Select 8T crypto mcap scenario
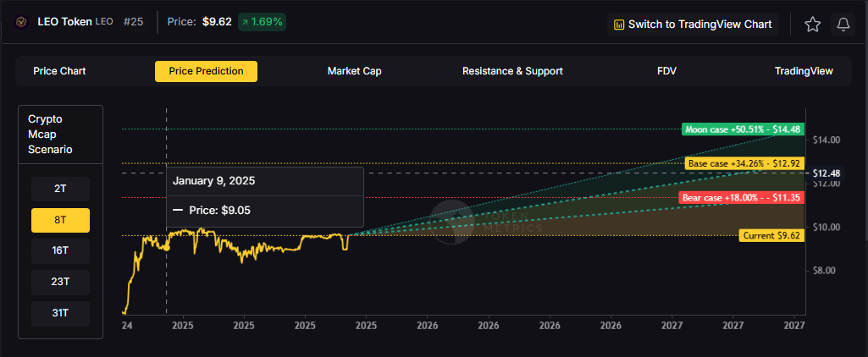The width and height of the screenshot is (868, 357). click(x=60, y=220)
